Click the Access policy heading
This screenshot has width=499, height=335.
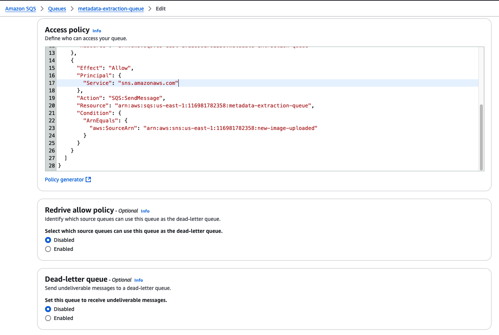point(67,30)
